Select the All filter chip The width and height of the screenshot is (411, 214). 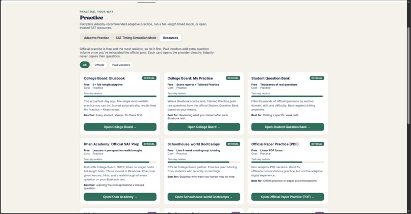point(85,65)
